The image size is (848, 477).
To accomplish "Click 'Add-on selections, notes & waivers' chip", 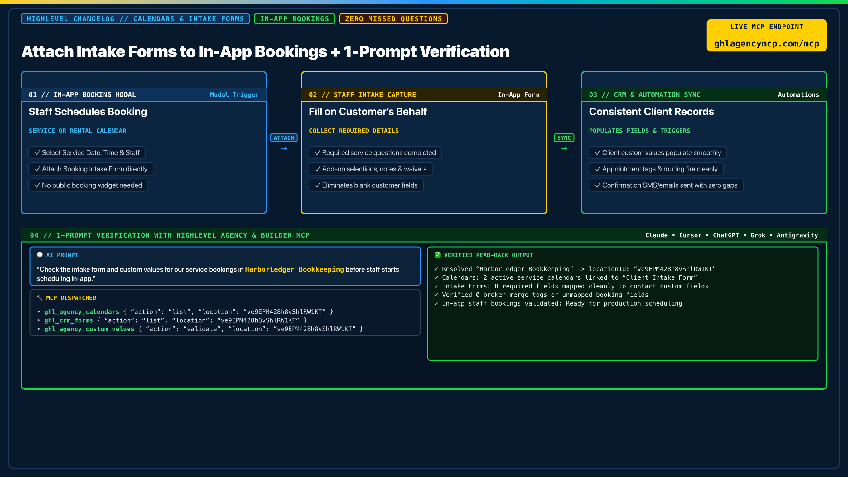I will 370,169.
